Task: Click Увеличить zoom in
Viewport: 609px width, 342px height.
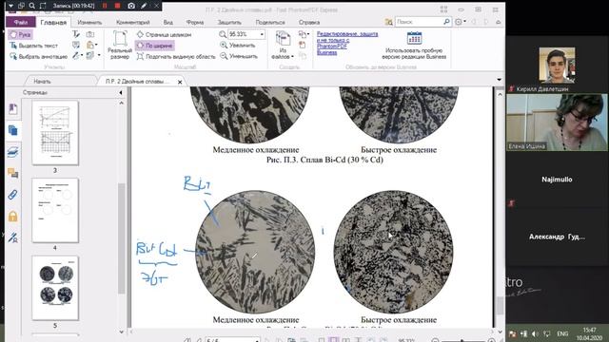Action: pyautogui.click(x=238, y=45)
